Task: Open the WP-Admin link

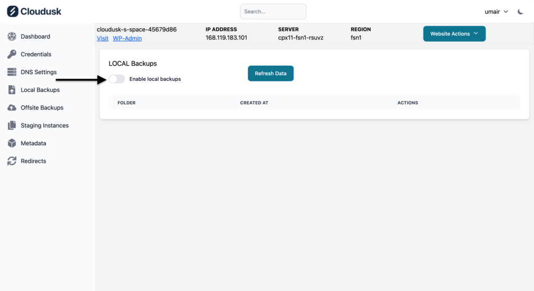Action: (x=127, y=39)
